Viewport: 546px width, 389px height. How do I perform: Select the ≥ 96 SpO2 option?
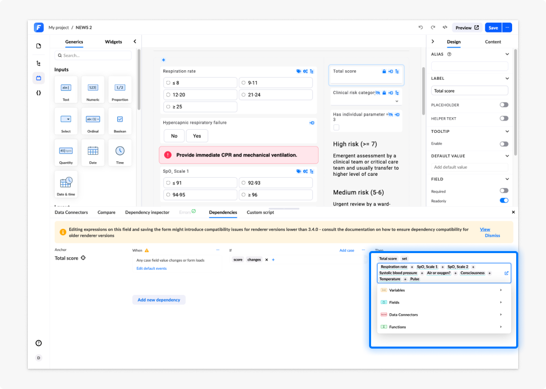(276, 195)
